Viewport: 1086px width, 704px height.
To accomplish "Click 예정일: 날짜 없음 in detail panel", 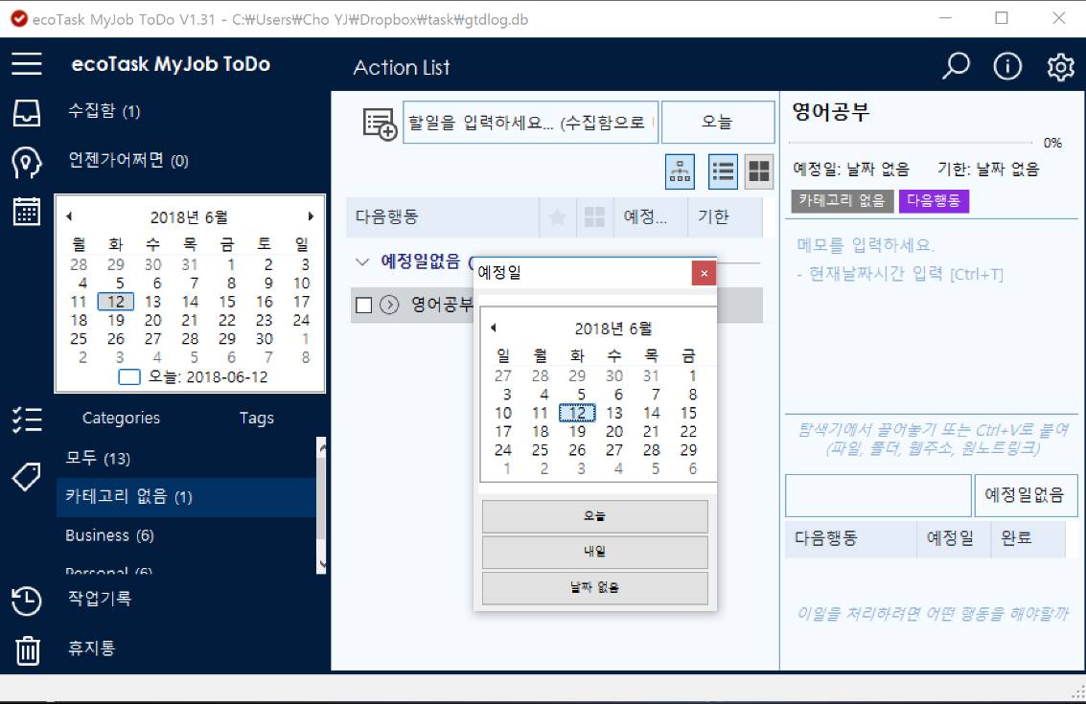I will (x=851, y=170).
